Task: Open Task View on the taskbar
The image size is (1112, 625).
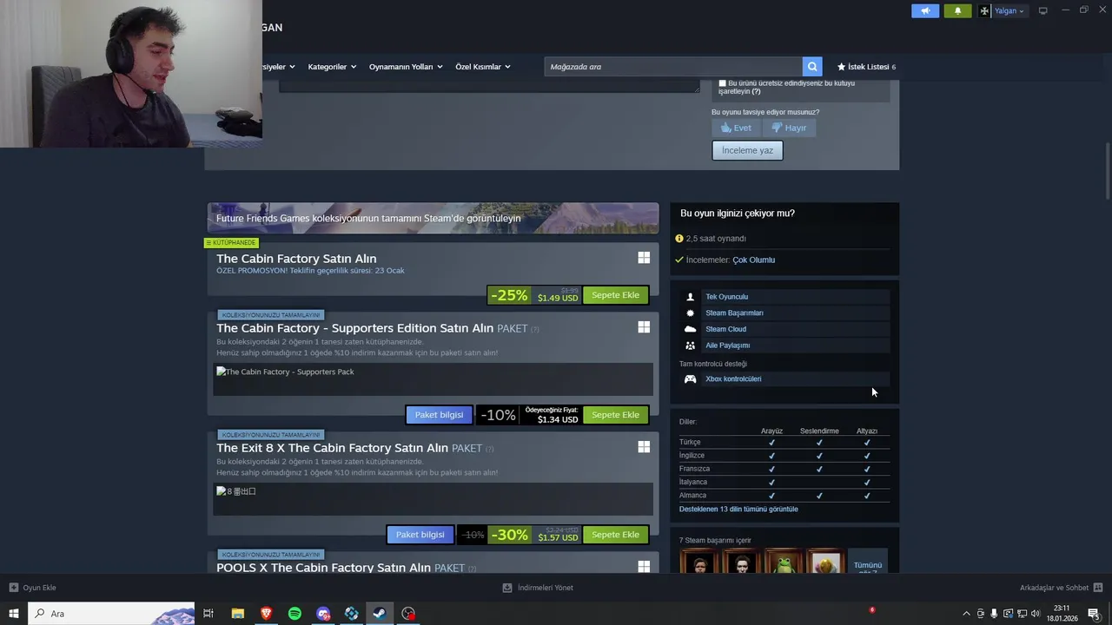Action: [208, 614]
